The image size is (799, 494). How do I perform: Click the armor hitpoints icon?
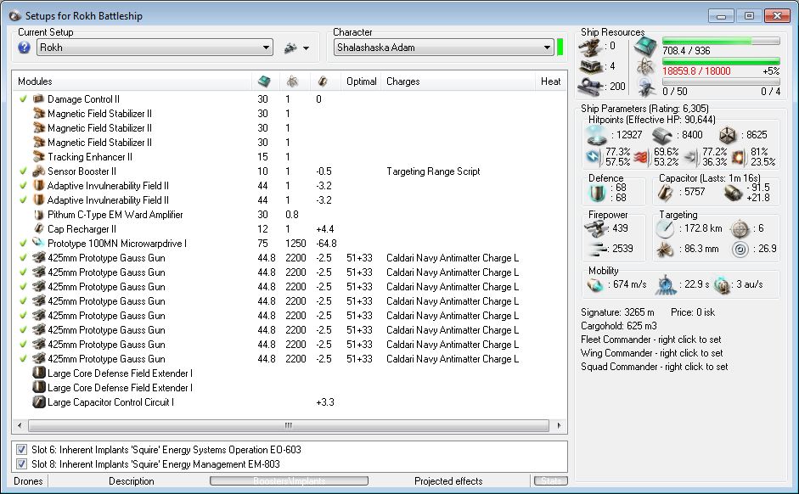point(663,134)
